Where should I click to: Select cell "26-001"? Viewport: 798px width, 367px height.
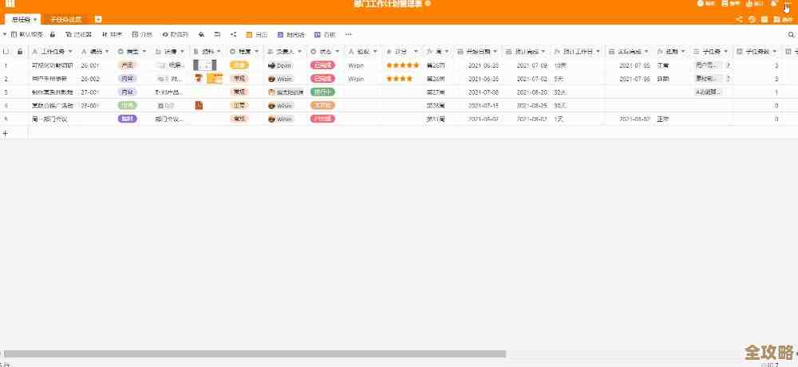coord(90,65)
